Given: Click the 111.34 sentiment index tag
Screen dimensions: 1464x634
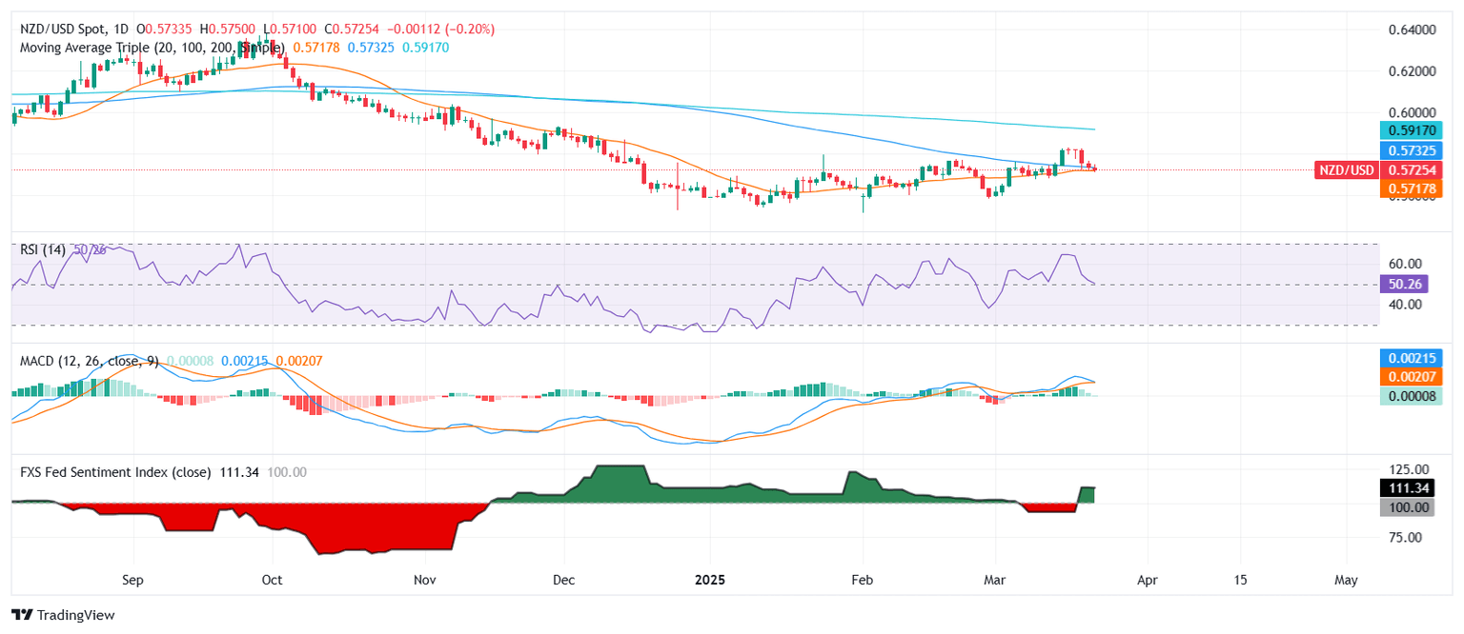Looking at the screenshot, I should [x=1411, y=487].
